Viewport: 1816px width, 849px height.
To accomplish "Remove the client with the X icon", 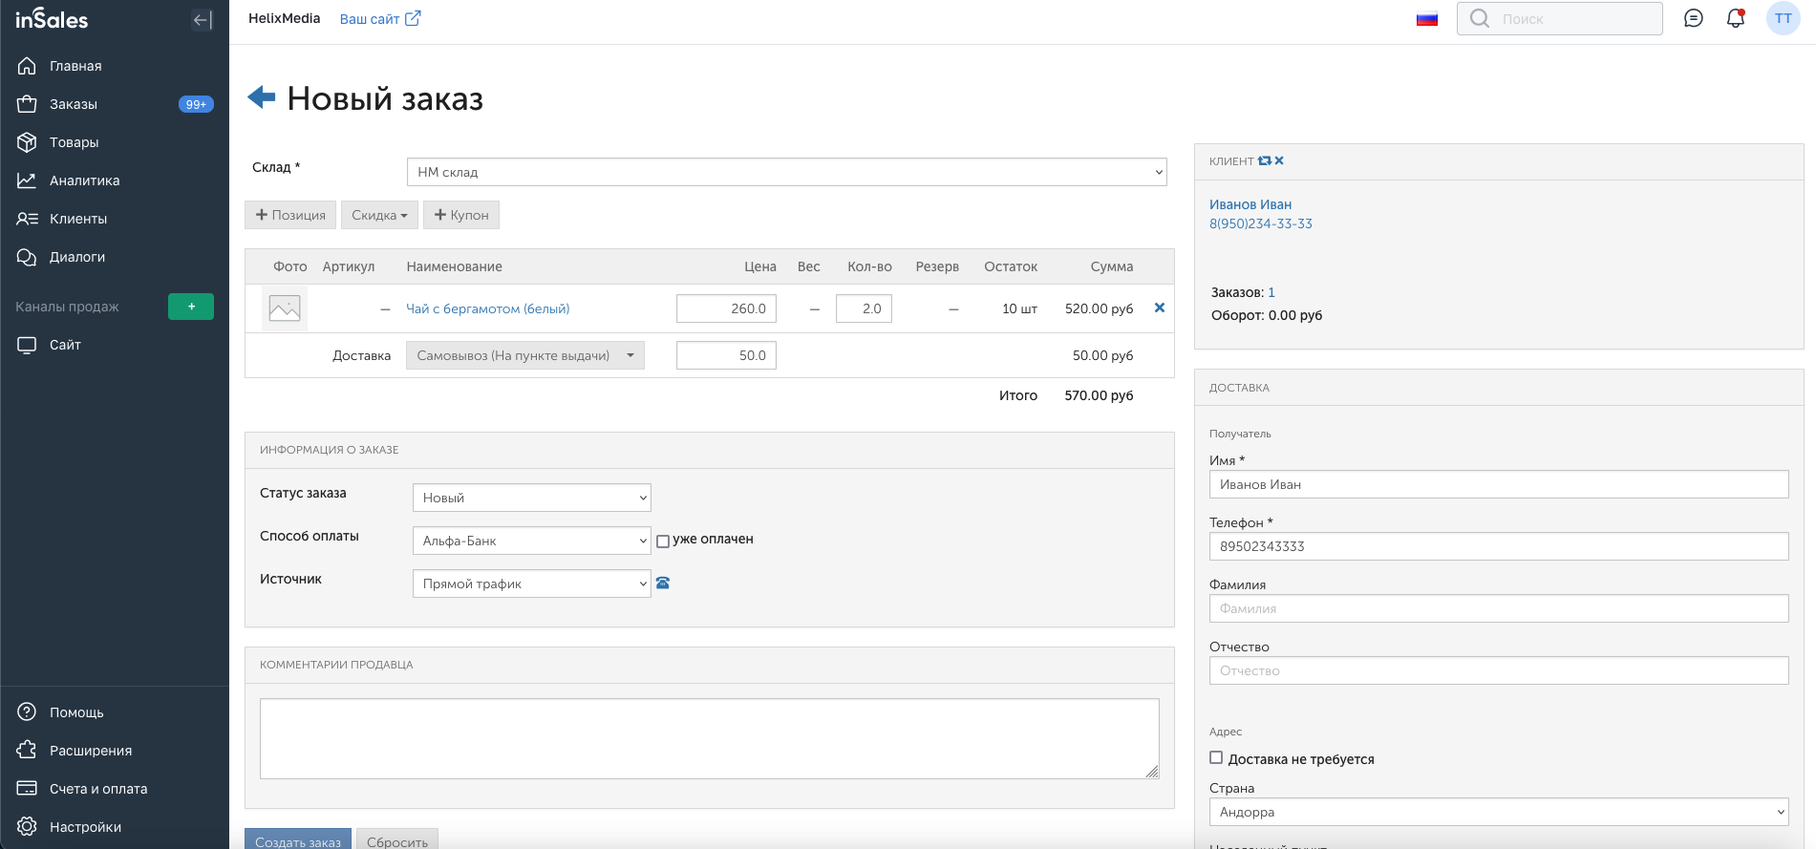I will pos(1279,160).
